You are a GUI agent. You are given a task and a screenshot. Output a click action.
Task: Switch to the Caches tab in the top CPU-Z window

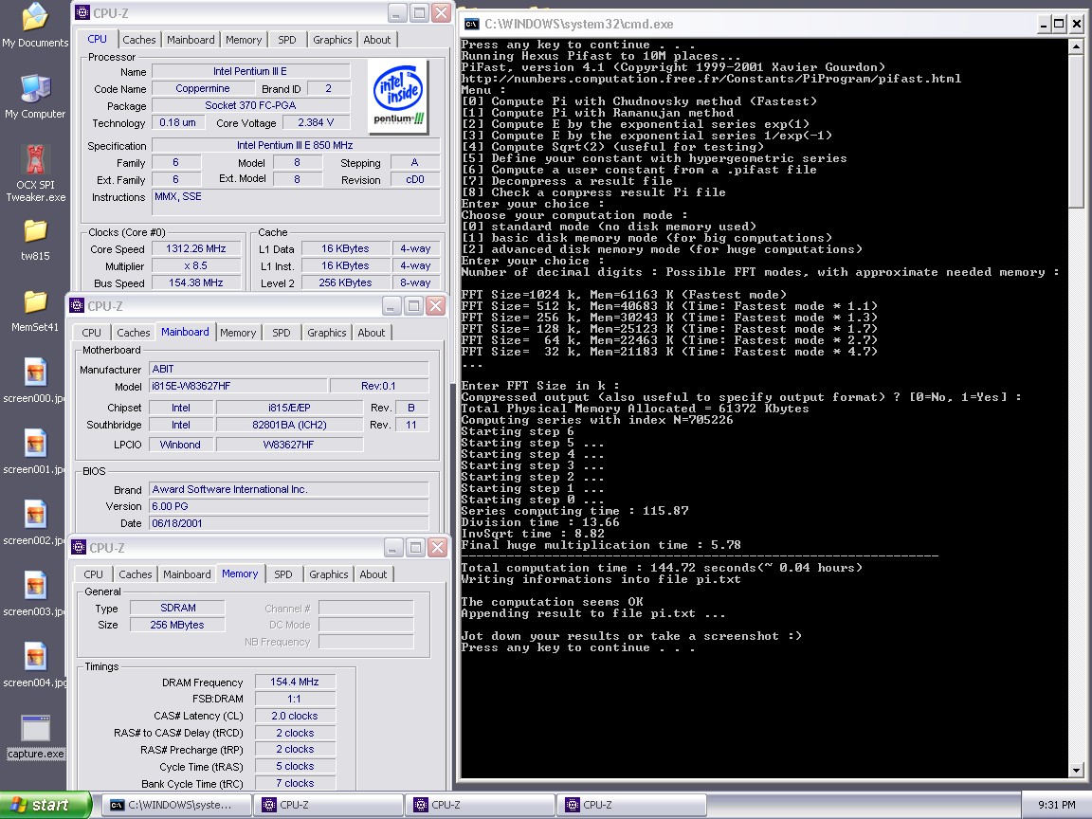[x=139, y=40]
